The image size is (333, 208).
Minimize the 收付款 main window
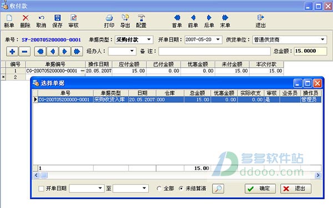[x=308, y=6]
